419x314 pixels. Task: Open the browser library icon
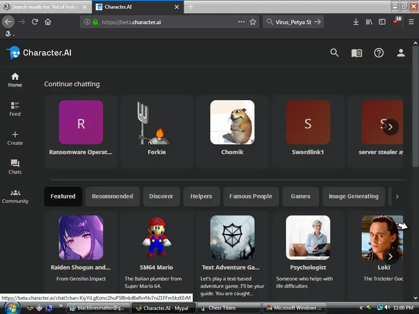pos(369,22)
